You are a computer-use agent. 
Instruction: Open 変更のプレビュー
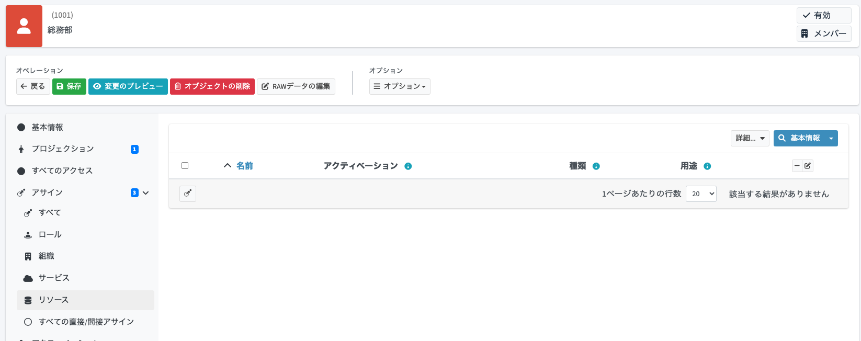128,86
